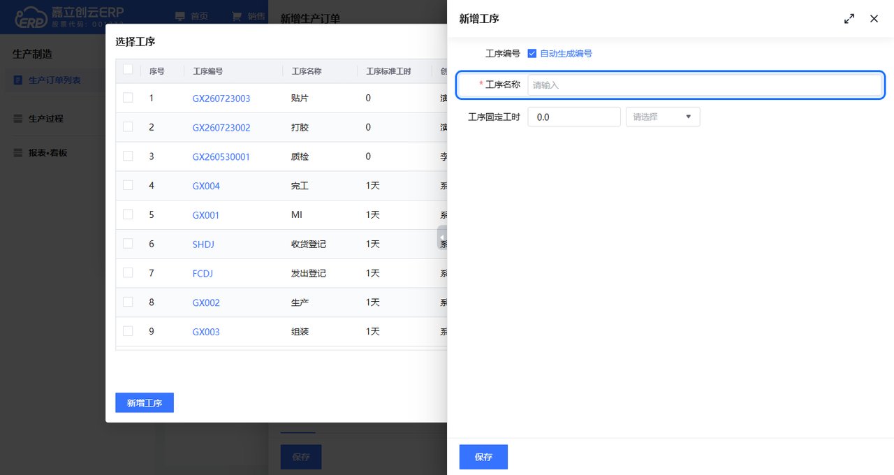Click the 生产订单列表 document icon
This screenshot has height=475, width=894.
[x=18, y=80]
